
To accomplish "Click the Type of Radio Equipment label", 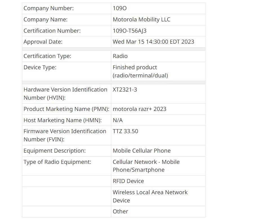I will tap(57, 162).
